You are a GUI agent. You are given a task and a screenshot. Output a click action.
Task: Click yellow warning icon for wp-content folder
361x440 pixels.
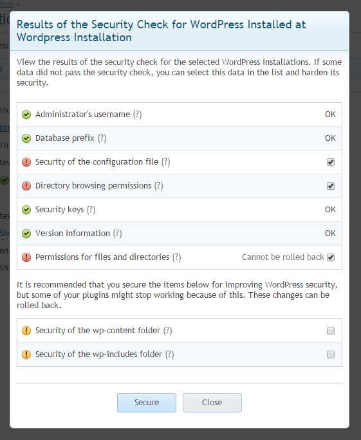click(26, 331)
